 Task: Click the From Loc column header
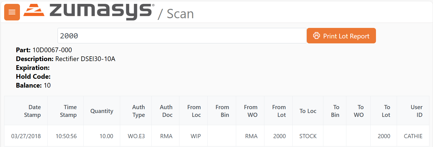click(x=194, y=111)
